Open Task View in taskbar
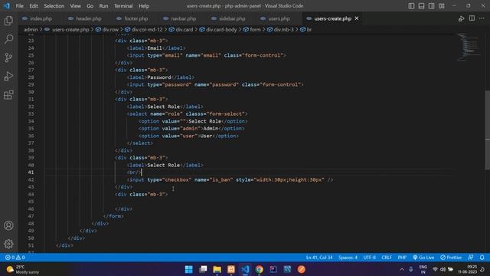 point(203,269)
